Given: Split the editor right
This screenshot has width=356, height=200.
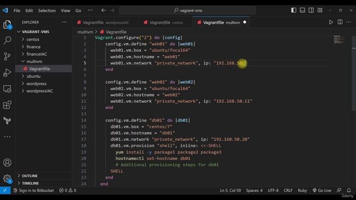Looking at the screenshot, I should 340,22.
